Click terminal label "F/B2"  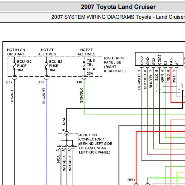click(171, 61)
